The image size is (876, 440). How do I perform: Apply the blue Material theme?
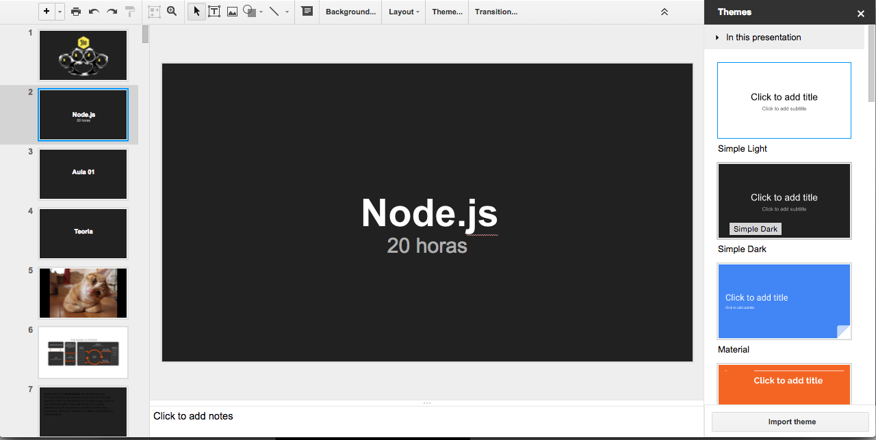(x=784, y=301)
